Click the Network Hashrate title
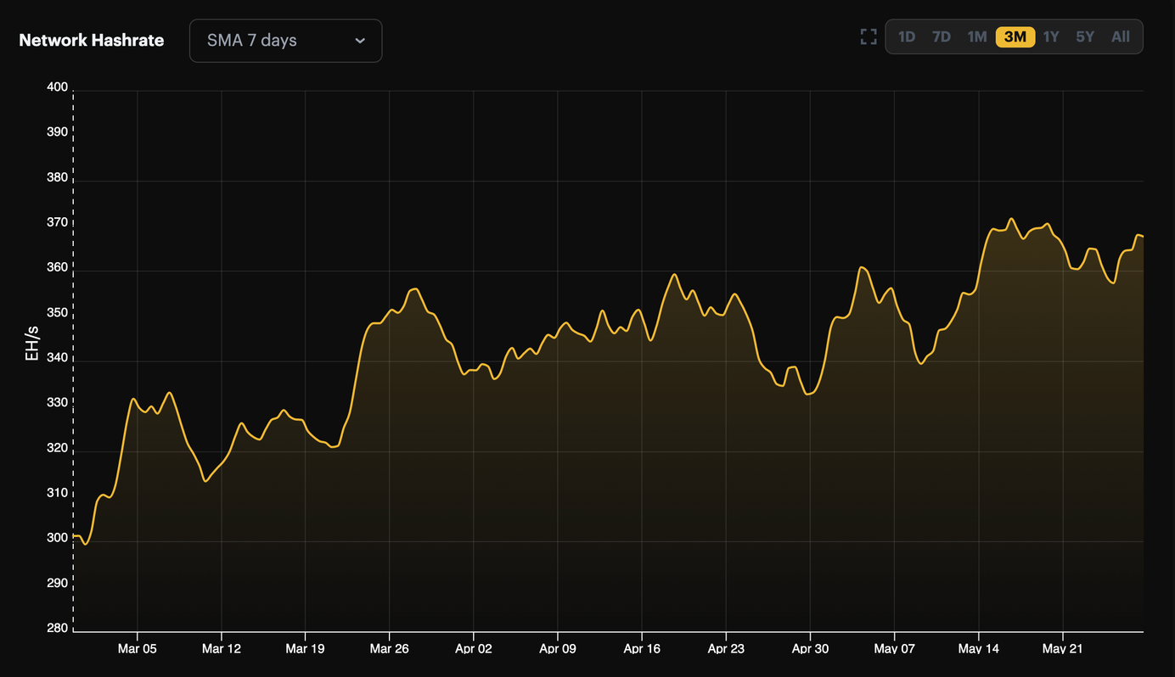This screenshot has width=1175, height=677. coord(91,40)
